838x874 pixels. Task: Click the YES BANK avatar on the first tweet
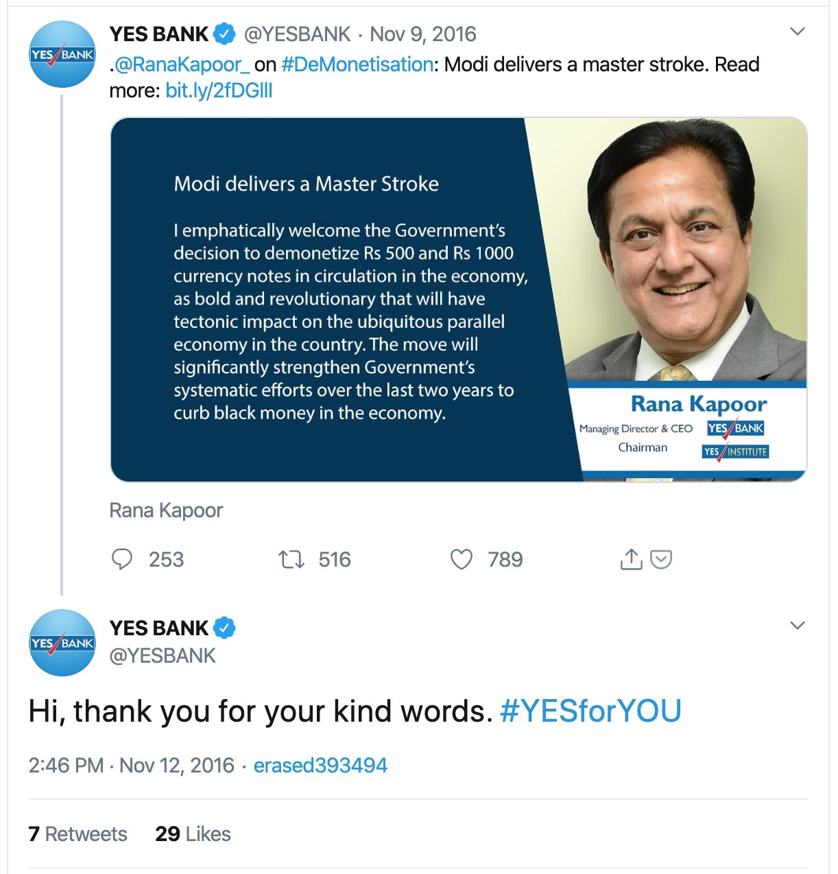(x=62, y=54)
